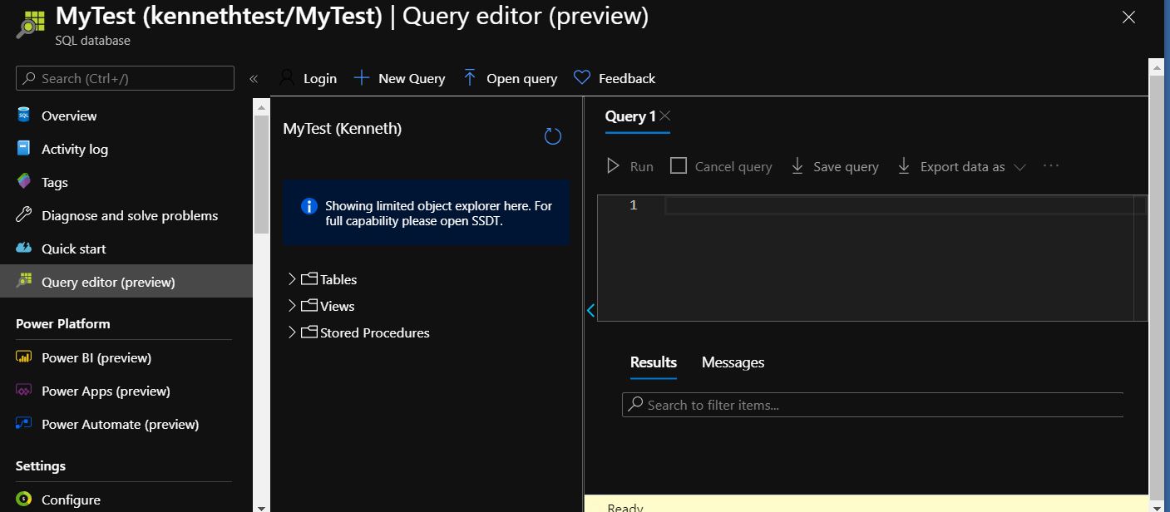The image size is (1170, 512).
Task: Expand the Views folder chevron
Action: [292, 306]
